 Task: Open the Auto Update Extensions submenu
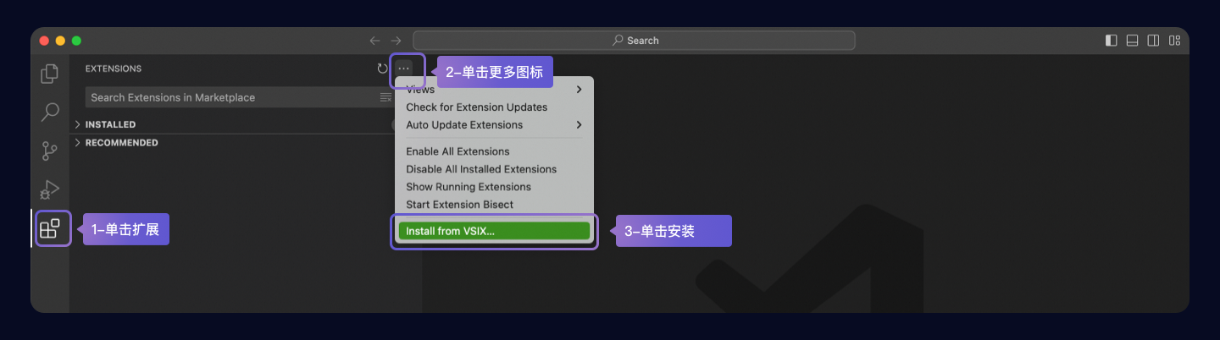click(494, 125)
